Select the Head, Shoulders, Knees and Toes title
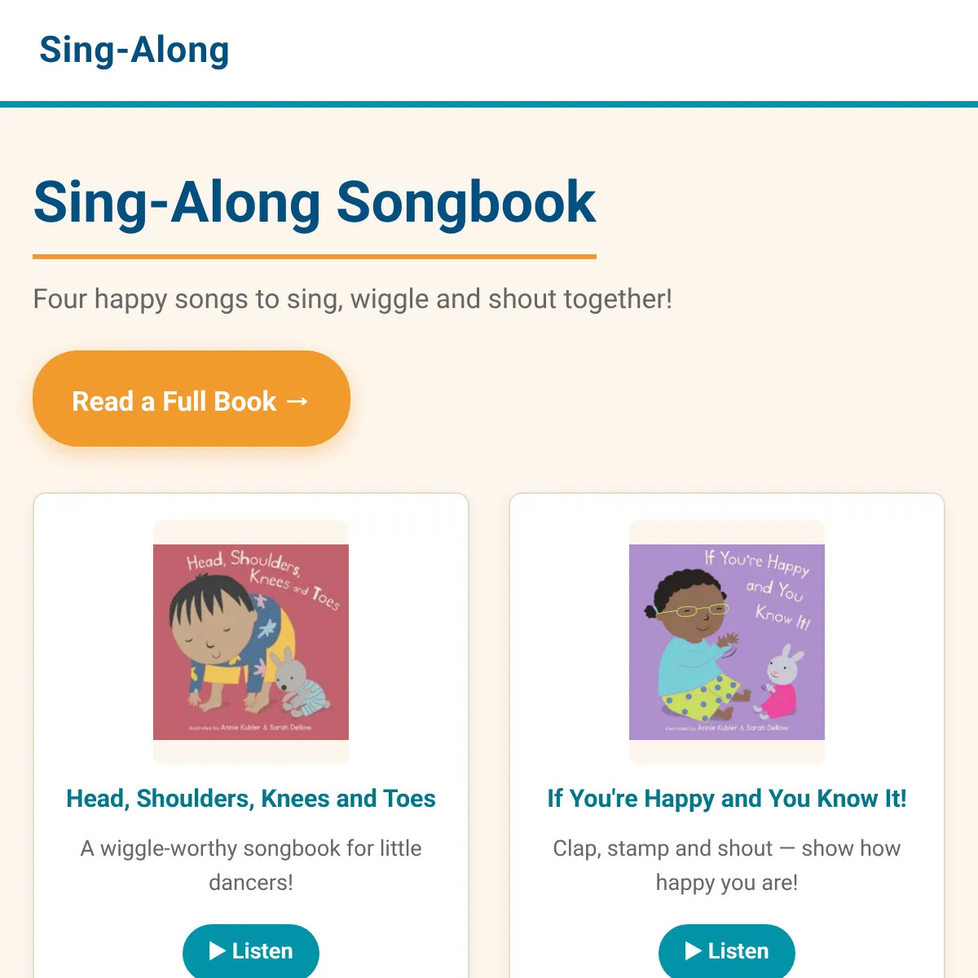Screen dimensions: 978x978 click(x=251, y=798)
